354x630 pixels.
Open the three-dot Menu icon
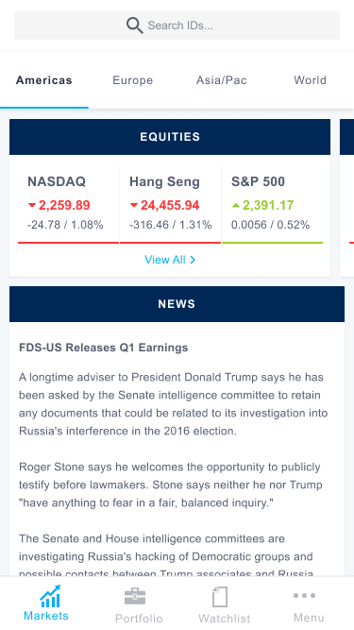point(304,595)
